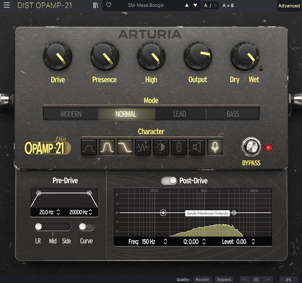This screenshot has width=302, height=283.
Task: Open the preset library browser icon
Action: coord(96,5)
